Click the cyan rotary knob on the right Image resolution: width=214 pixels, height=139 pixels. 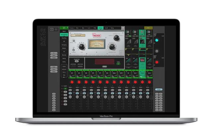(x=157, y=40)
